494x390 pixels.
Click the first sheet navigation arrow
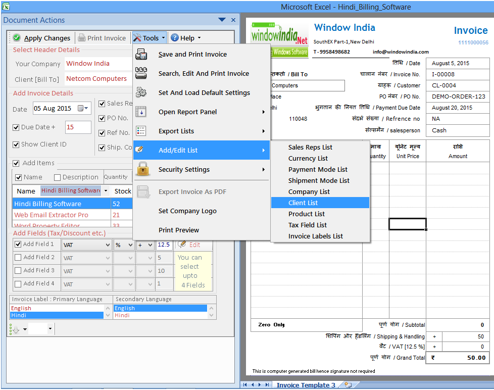tap(245, 384)
